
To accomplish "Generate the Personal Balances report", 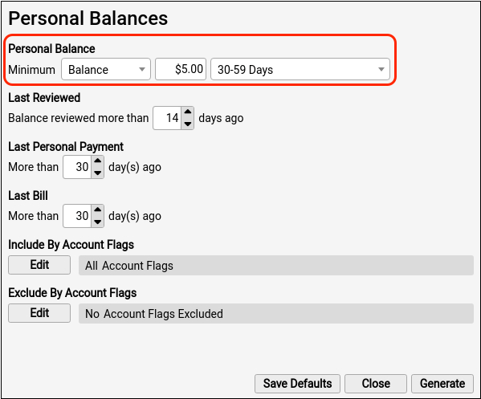I will 442,384.
